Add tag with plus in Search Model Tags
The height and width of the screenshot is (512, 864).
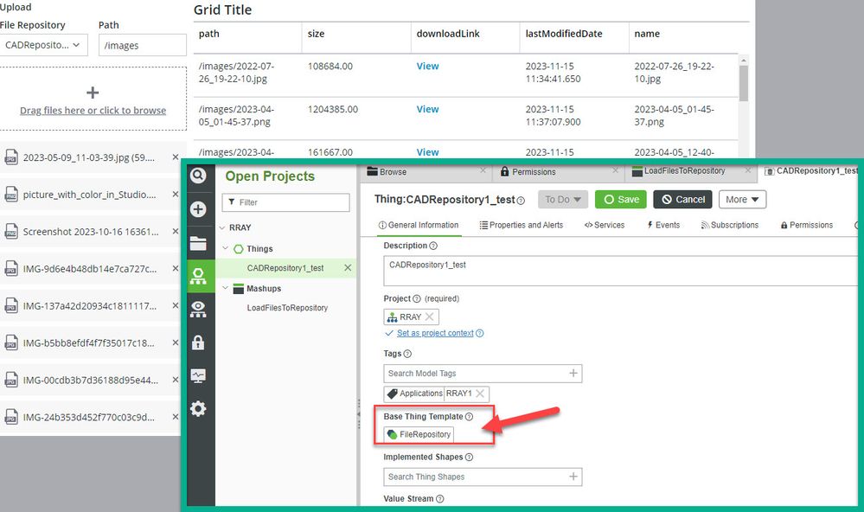click(573, 373)
